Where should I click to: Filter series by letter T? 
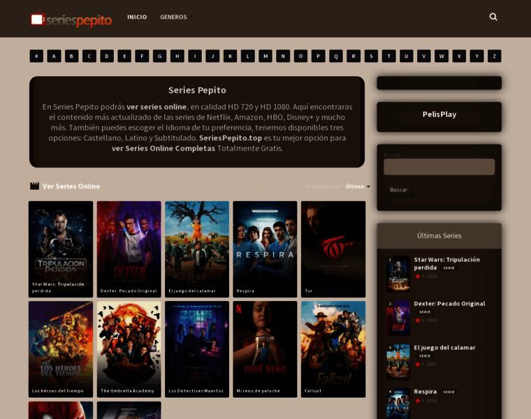point(388,56)
